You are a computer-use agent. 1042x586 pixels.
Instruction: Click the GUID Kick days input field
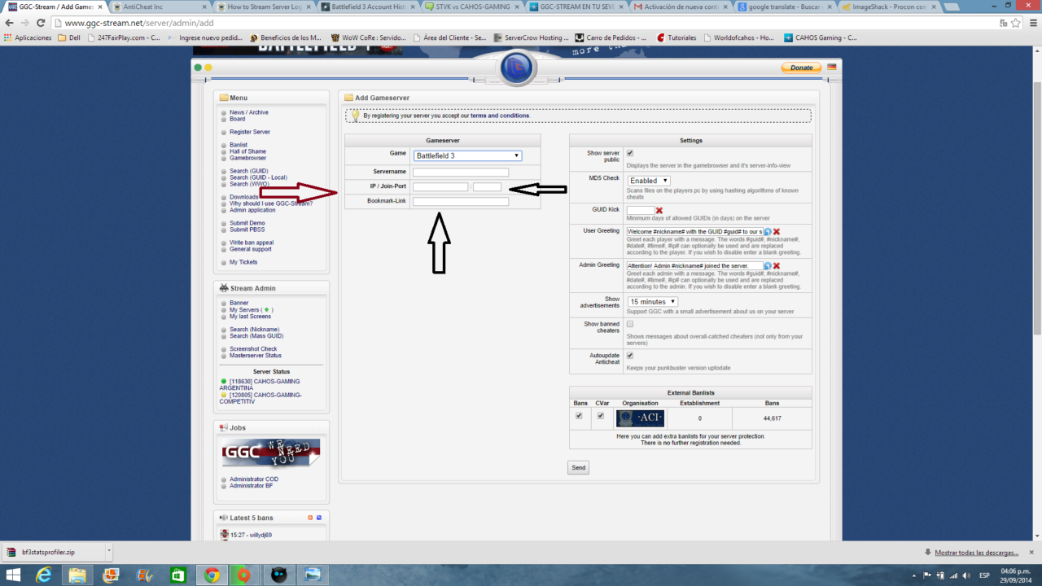tap(641, 211)
